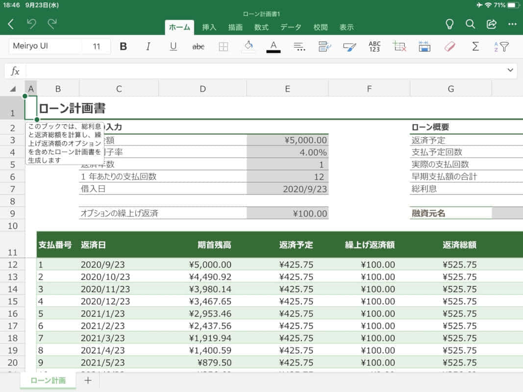Choose the font color A
Image resolution: width=523 pixels, height=392 pixels.
[x=274, y=47]
